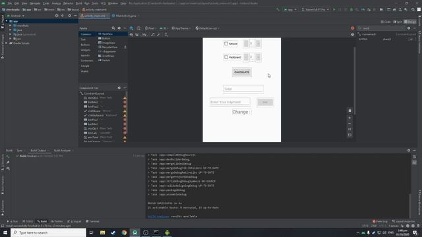Open the app run configuration dropdown
Image resolution: width=422 pixels, height=237 pixels.
[290, 9]
